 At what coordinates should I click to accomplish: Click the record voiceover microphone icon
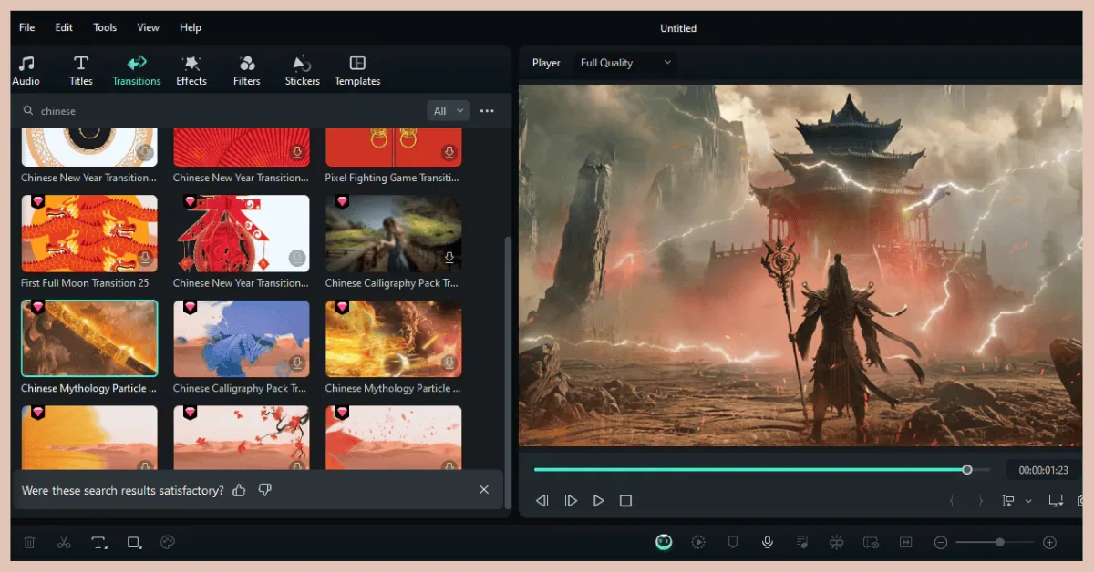pyautogui.click(x=768, y=542)
